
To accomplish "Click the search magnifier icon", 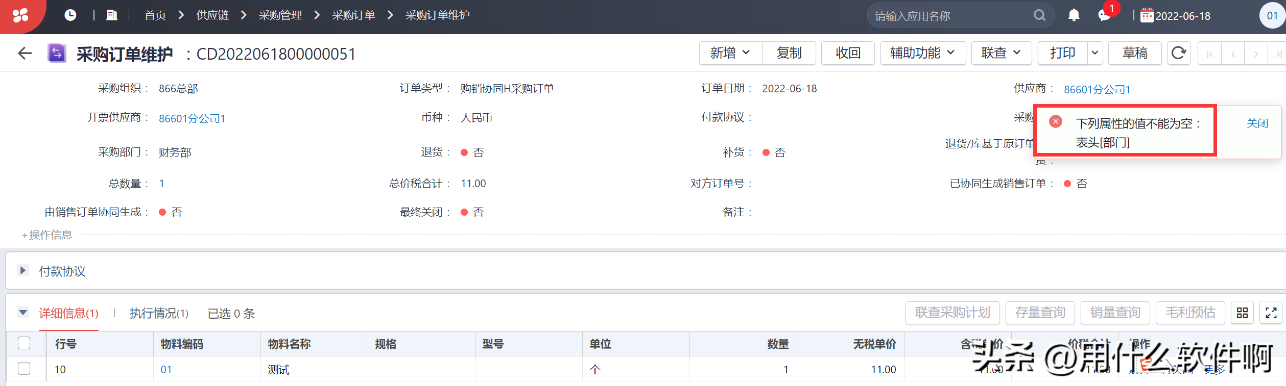I will coord(1039,15).
